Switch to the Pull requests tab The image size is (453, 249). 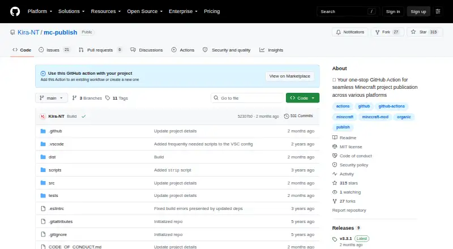100,50
